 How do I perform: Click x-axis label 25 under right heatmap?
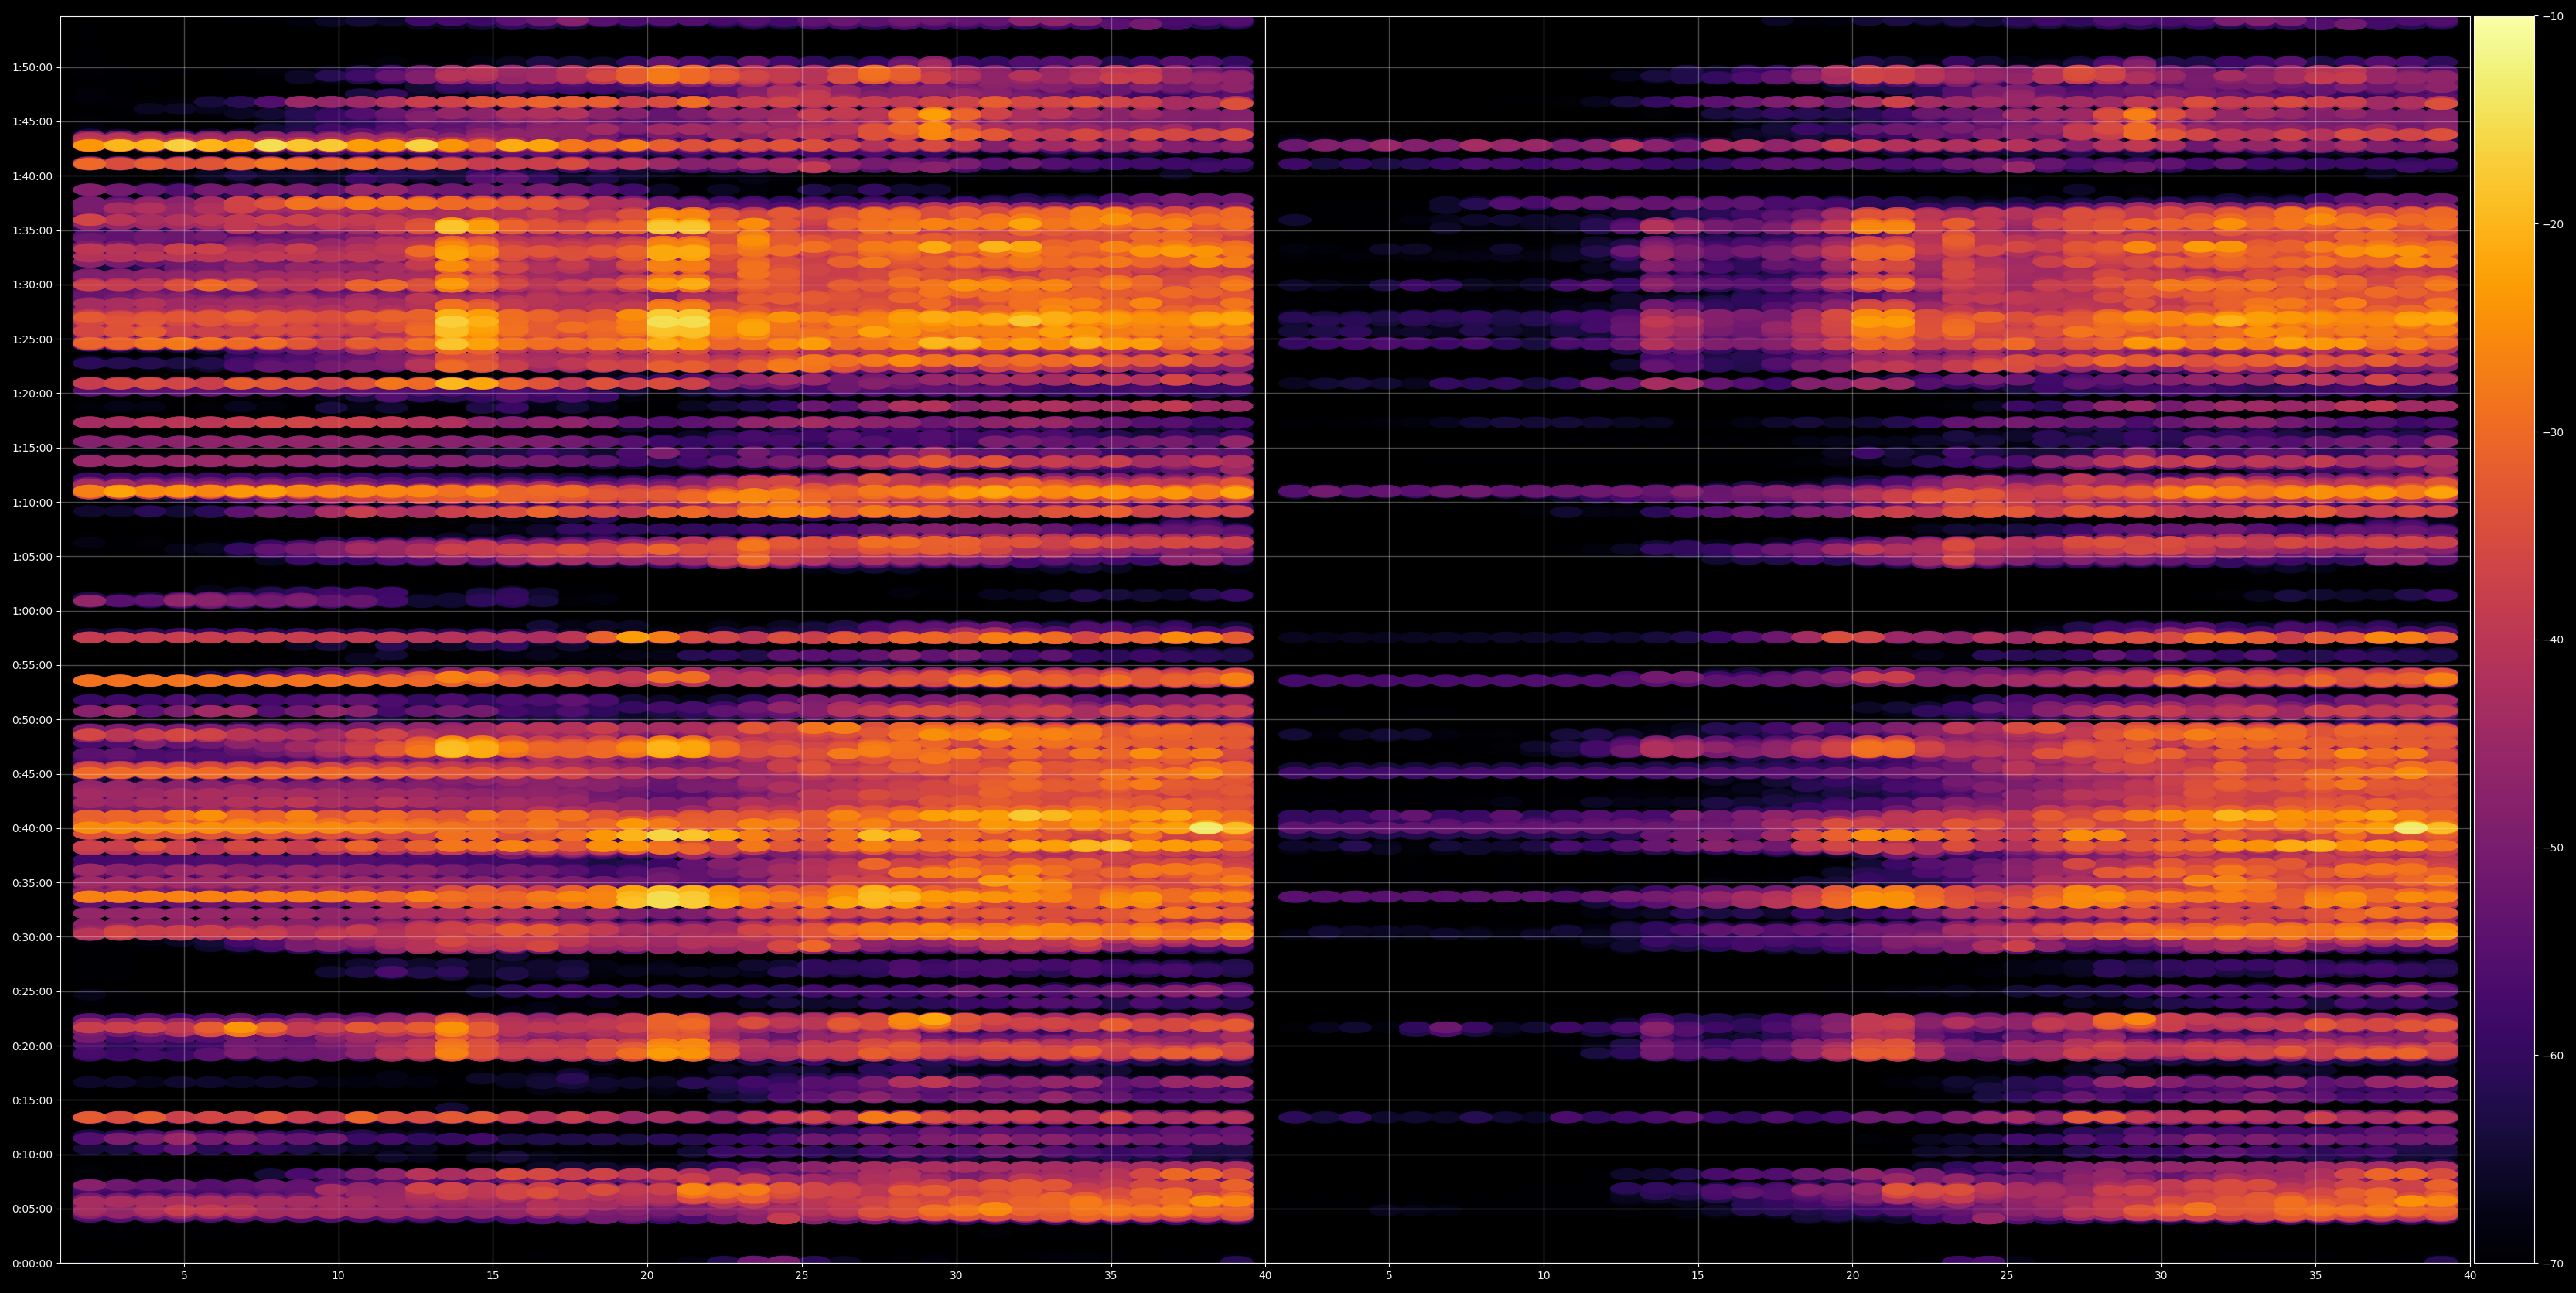click(x=2007, y=1276)
